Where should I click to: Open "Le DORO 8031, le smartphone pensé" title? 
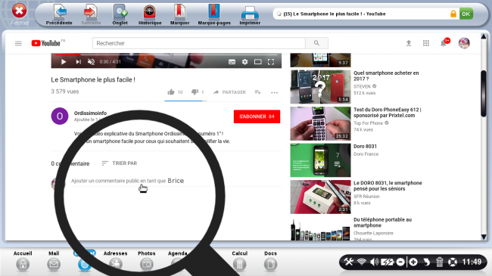click(388, 186)
